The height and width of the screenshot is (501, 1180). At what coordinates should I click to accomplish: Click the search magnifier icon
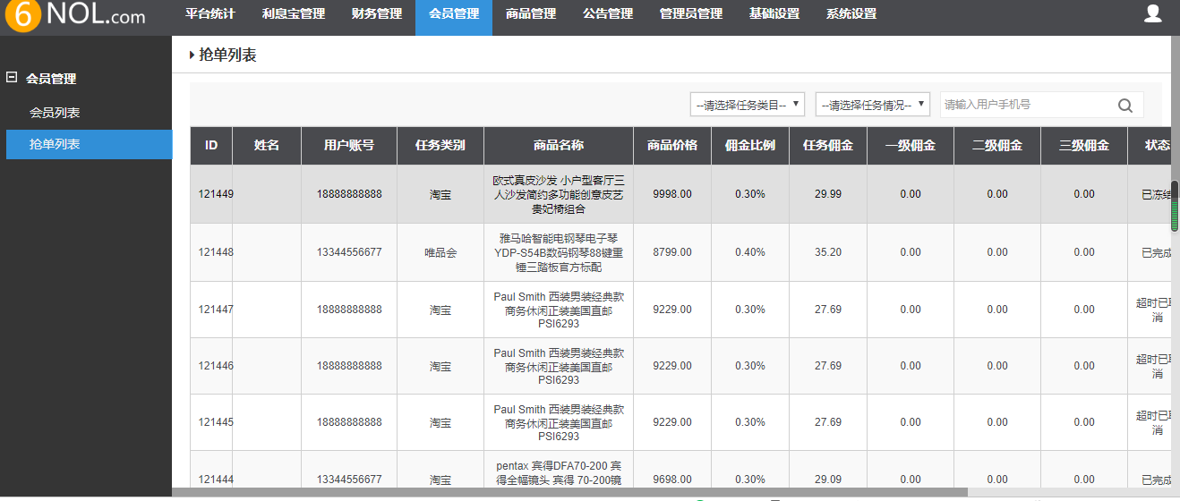[1125, 105]
